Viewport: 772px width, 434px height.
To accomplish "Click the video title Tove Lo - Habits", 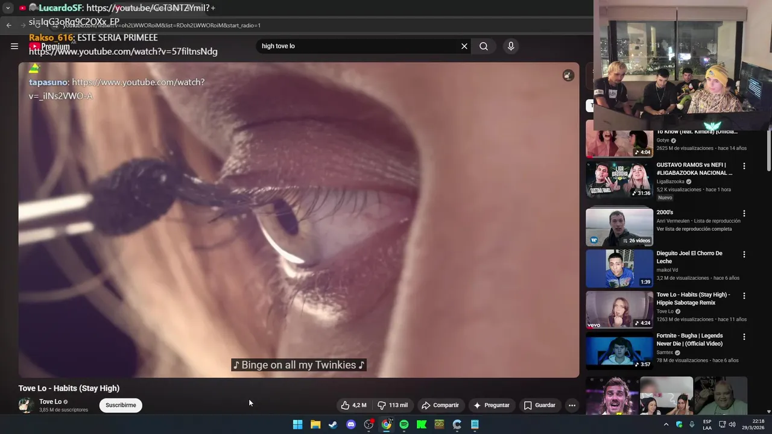I will (x=69, y=388).
